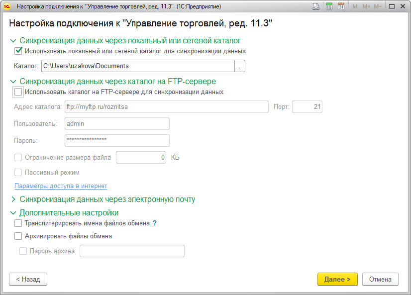Click the < Назад button
Image resolution: width=411 pixels, height=295 pixels.
pos(28,279)
